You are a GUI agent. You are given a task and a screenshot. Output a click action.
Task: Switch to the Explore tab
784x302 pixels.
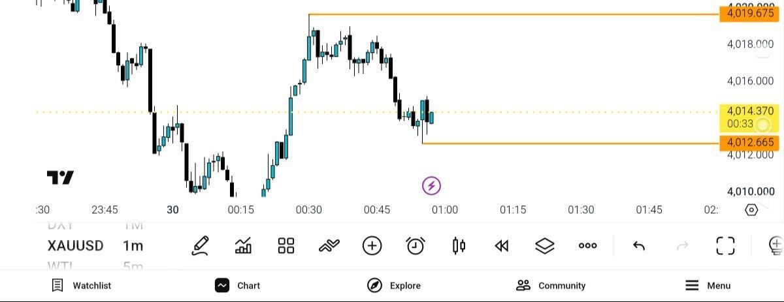[x=394, y=286]
